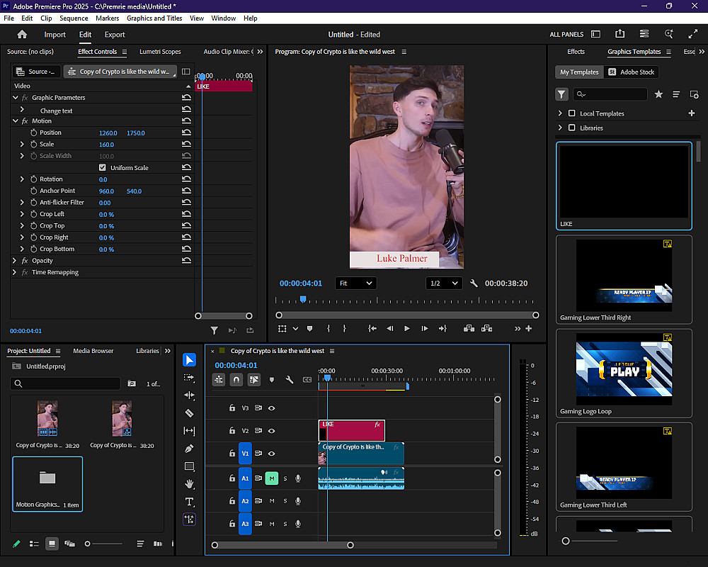The height and width of the screenshot is (567, 708).
Task: Unmute audio track A1
Action: tap(271, 479)
